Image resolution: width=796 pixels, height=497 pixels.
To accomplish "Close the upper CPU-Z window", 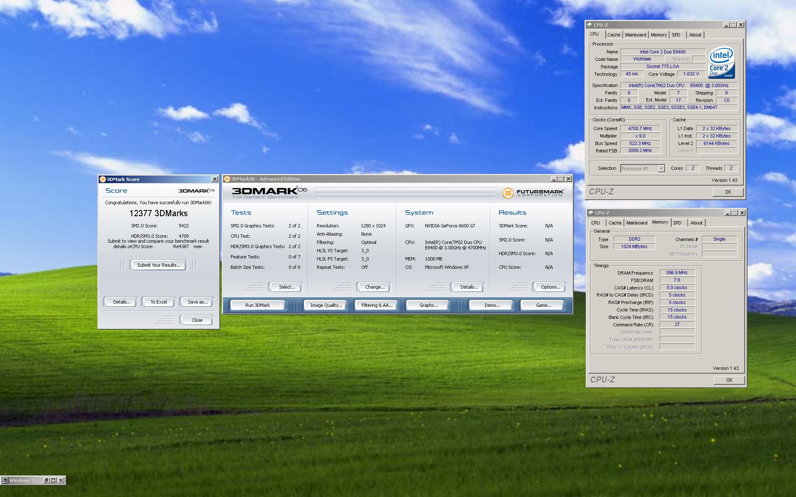I will [x=741, y=25].
